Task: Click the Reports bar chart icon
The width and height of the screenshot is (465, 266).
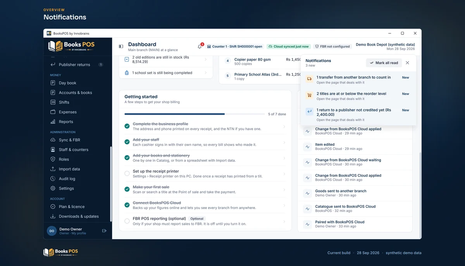Action: (x=53, y=122)
